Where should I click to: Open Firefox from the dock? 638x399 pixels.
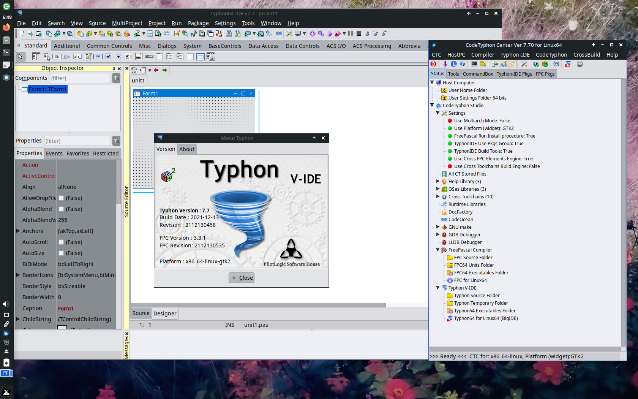click(x=6, y=27)
